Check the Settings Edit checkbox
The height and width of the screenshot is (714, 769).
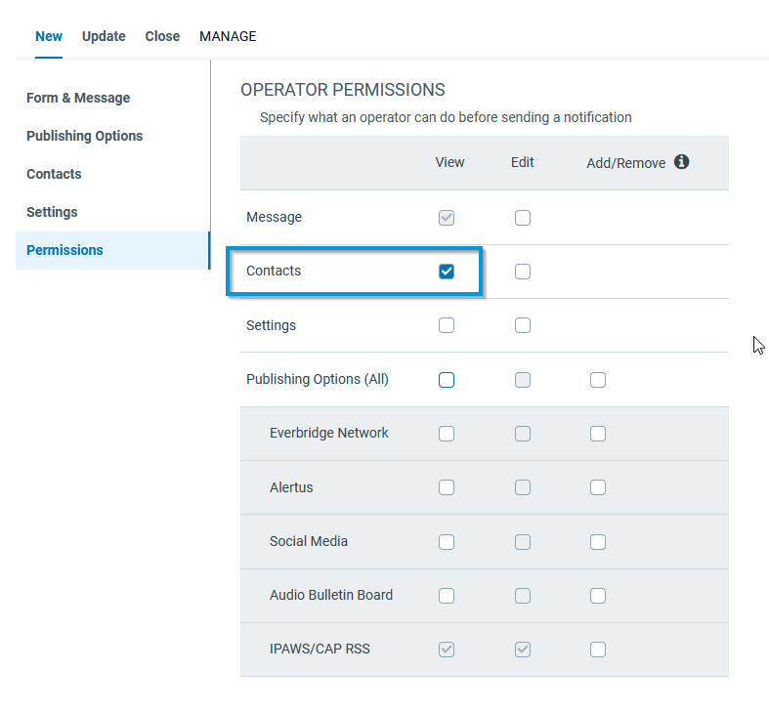[x=523, y=325]
